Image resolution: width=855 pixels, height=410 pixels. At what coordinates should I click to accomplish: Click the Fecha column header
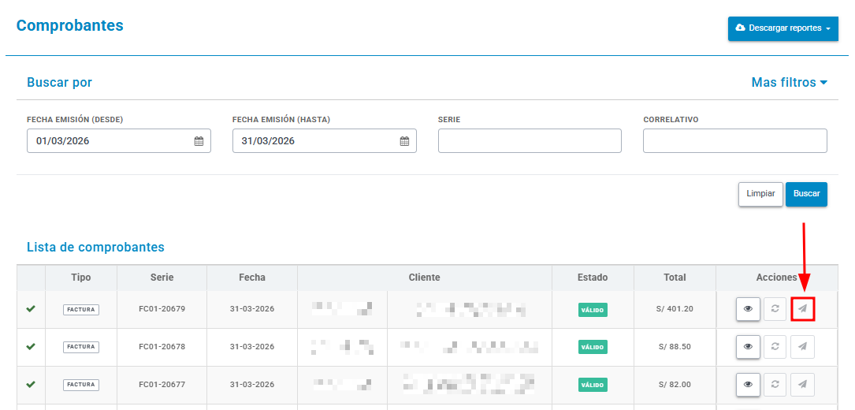(x=252, y=278)
